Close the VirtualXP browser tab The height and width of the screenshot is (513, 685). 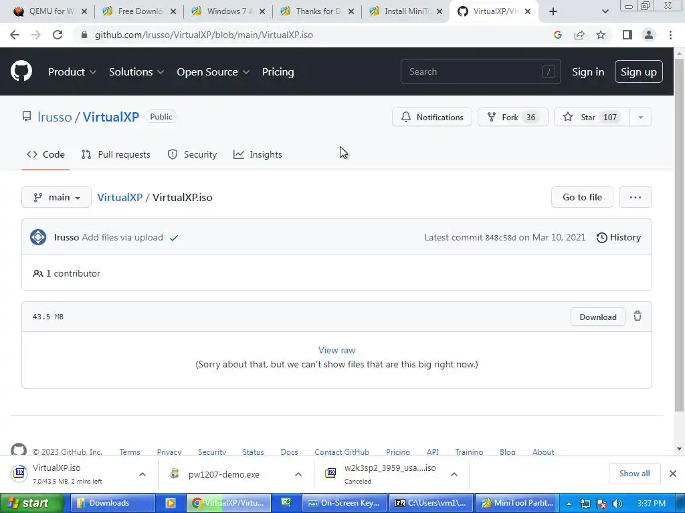point(528,11)
